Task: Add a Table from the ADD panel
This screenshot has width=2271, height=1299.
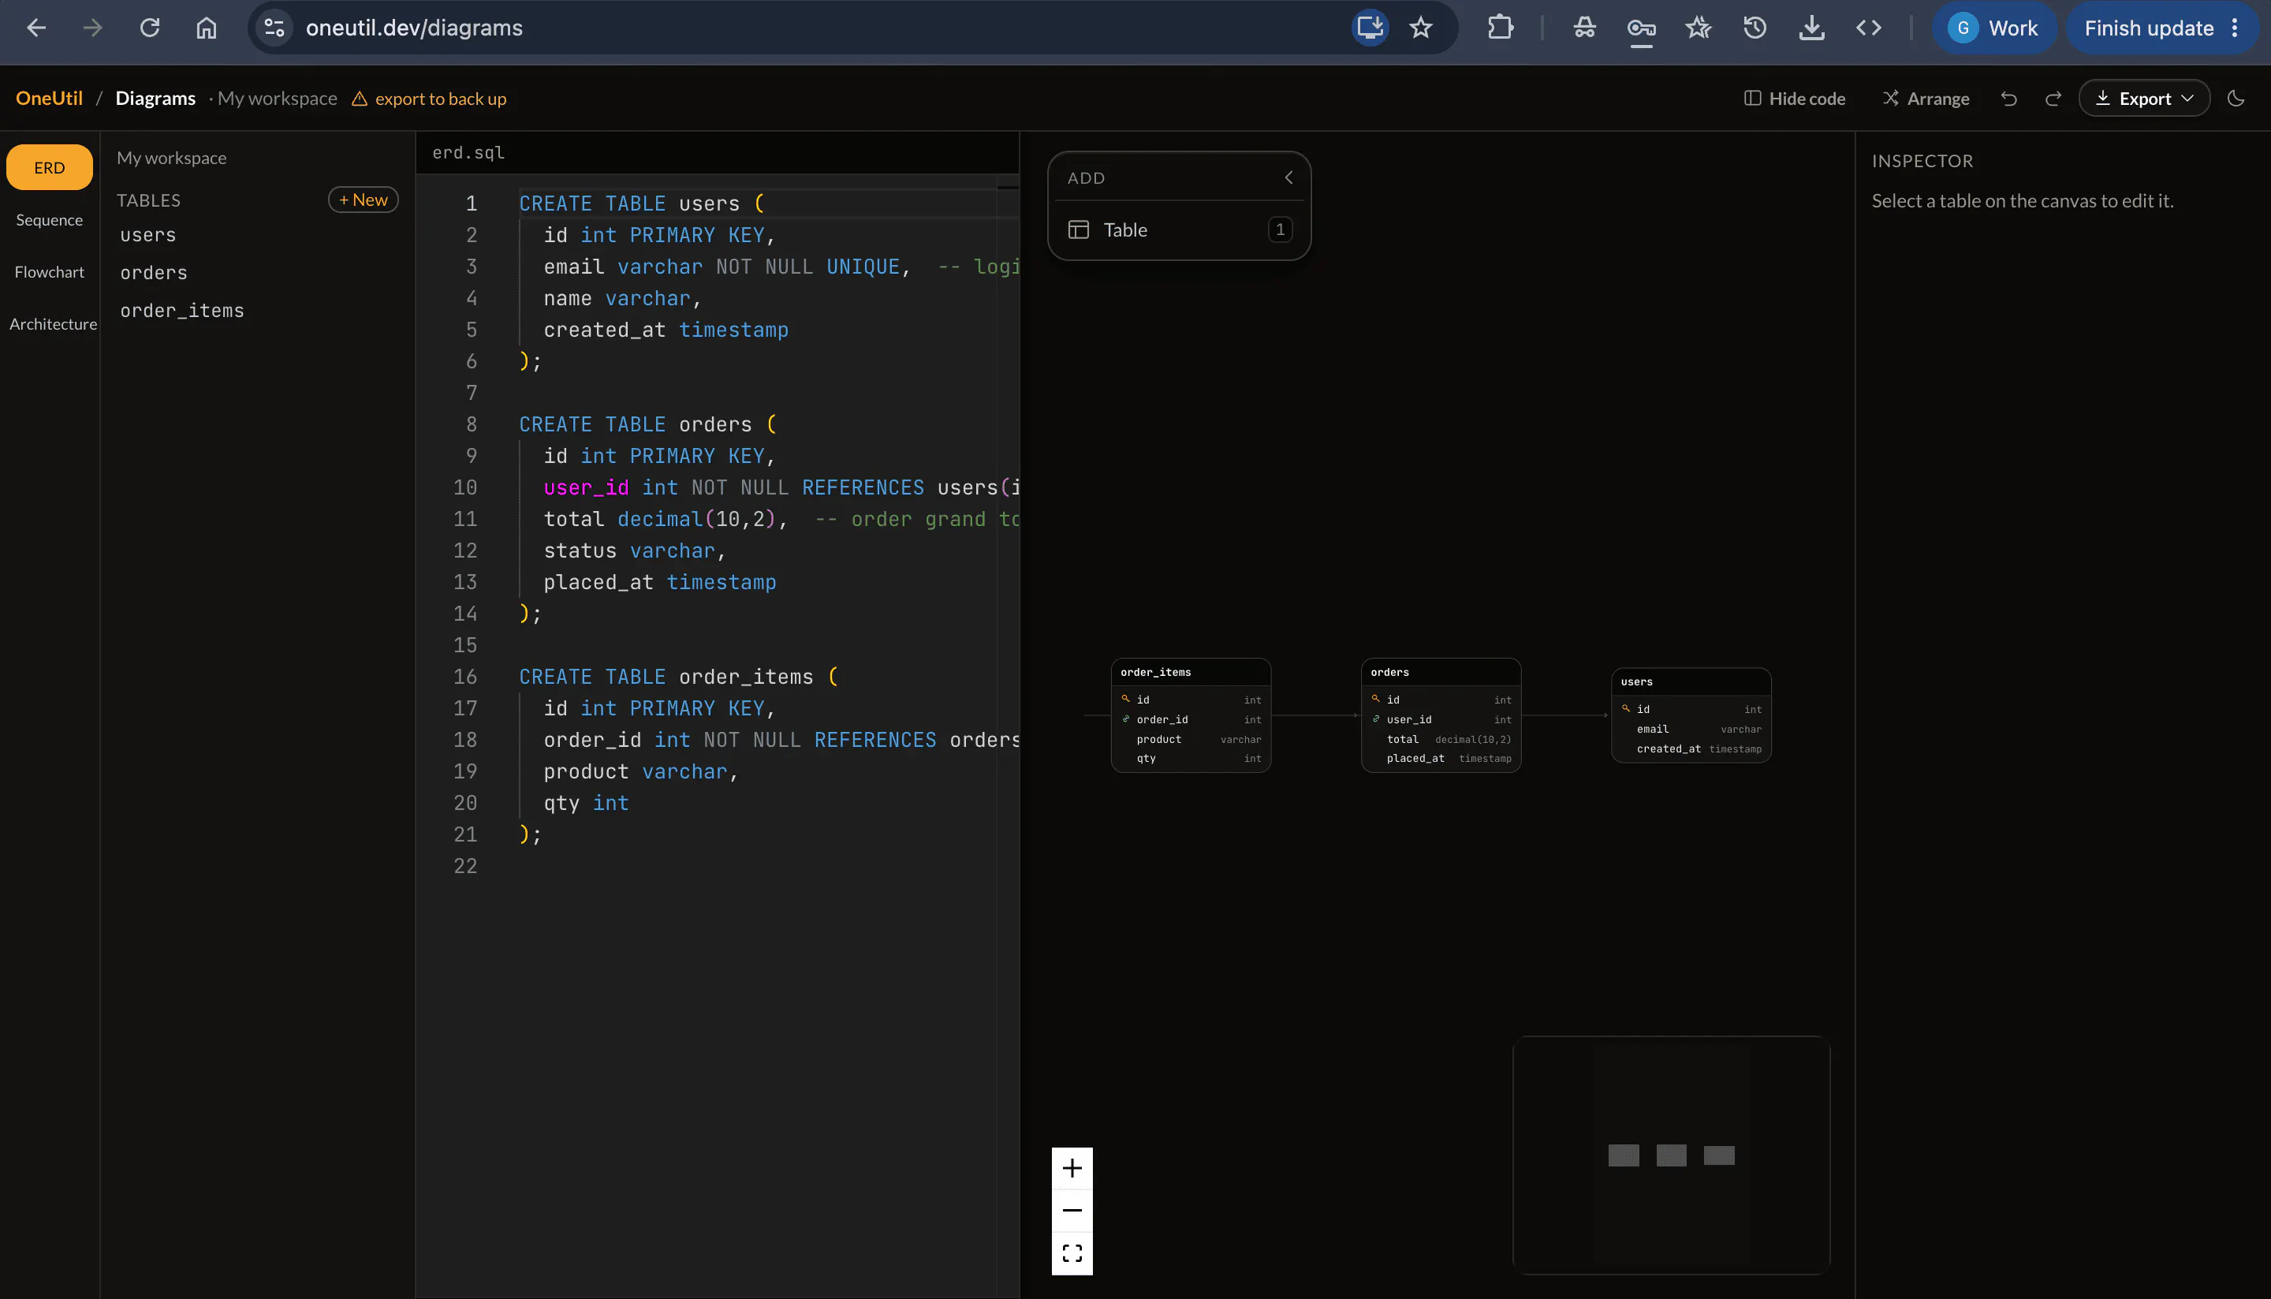Action: coord(1179,230)
